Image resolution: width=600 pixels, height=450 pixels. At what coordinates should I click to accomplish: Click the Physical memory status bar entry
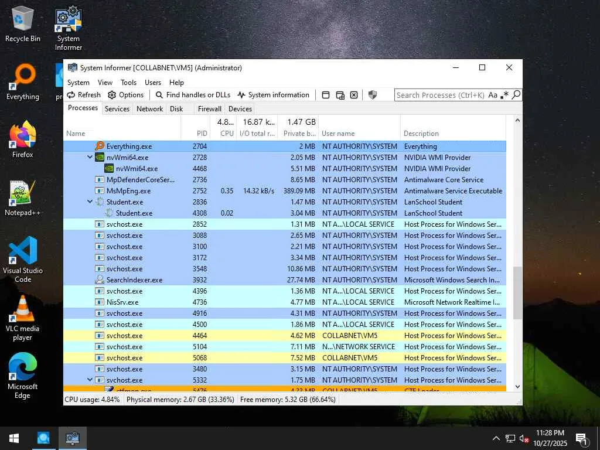[180, 400]
